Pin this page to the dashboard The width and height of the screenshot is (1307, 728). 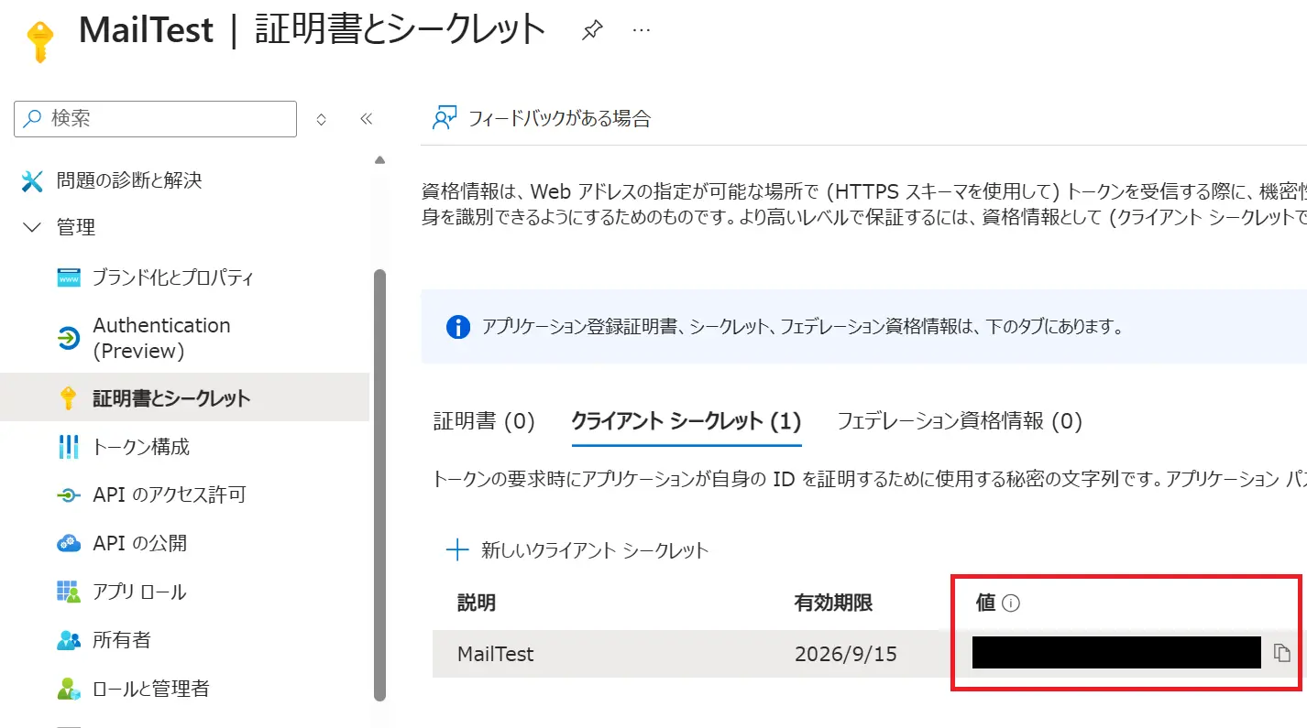point(591,28)
